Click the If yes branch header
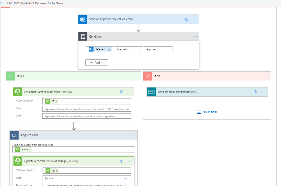The image size is (281, 186). point(74,76)
